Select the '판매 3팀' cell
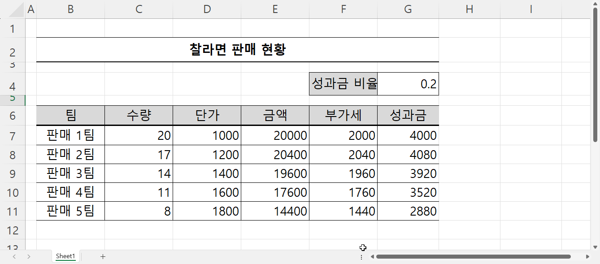This screenshot has width=600, height=264. click(x=70, y=173)
